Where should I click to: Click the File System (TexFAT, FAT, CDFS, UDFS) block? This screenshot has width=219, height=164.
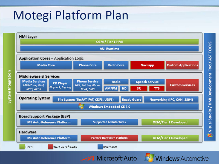[86, 99]
